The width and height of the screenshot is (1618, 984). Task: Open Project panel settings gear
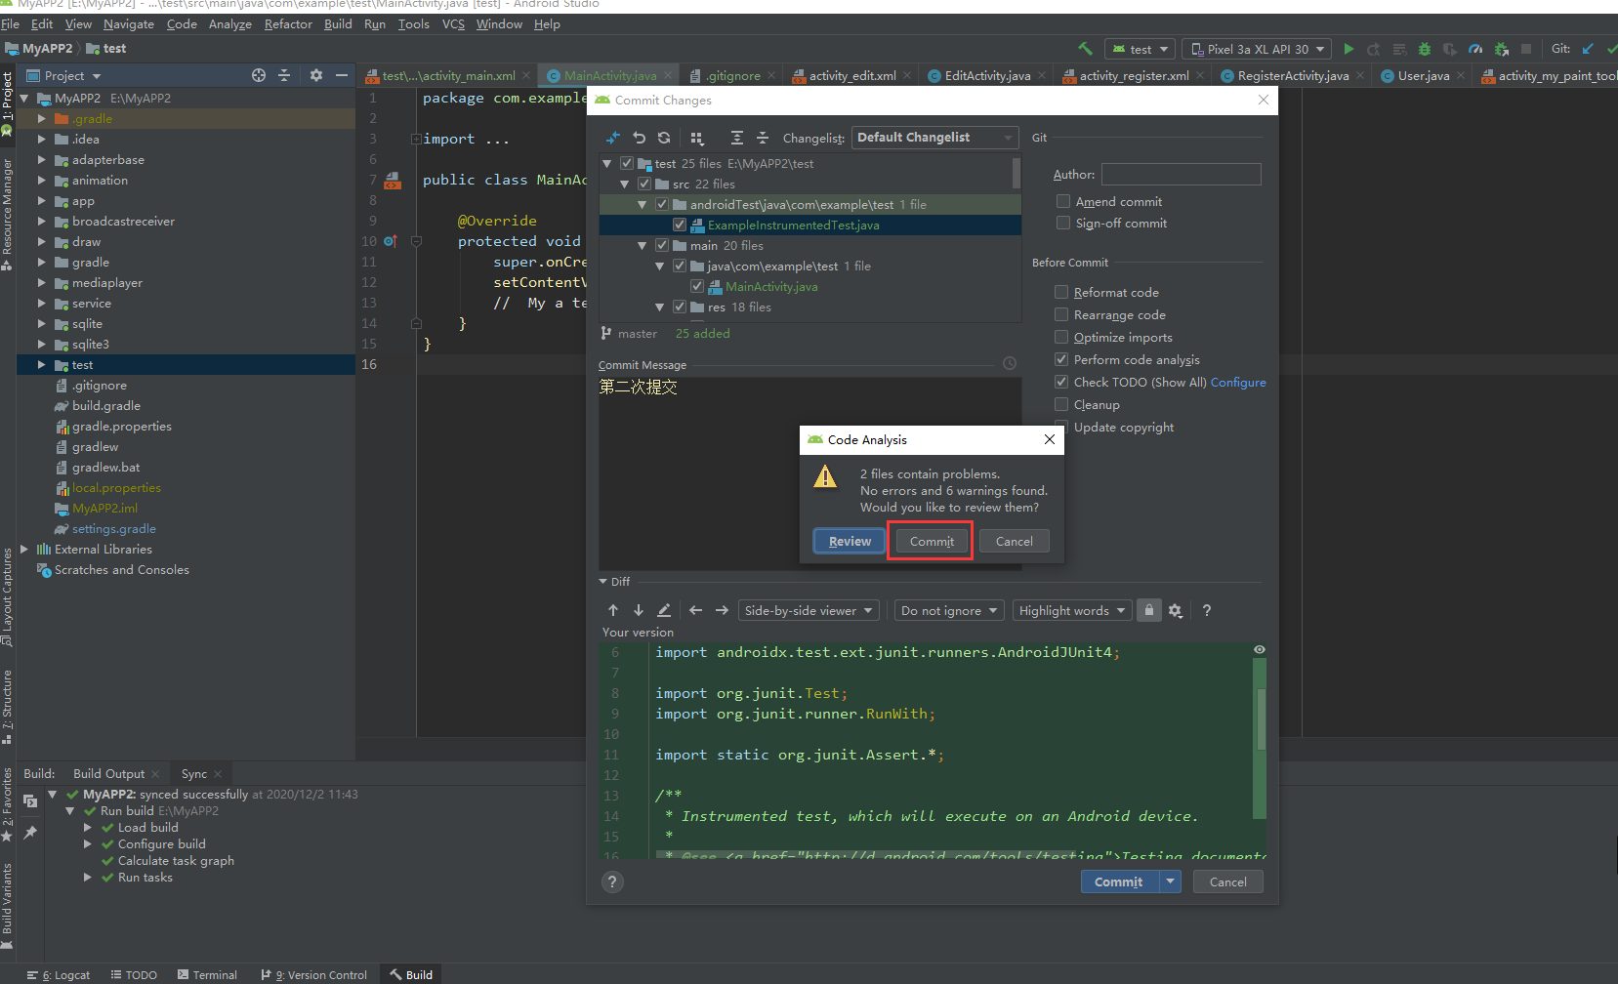316,75
